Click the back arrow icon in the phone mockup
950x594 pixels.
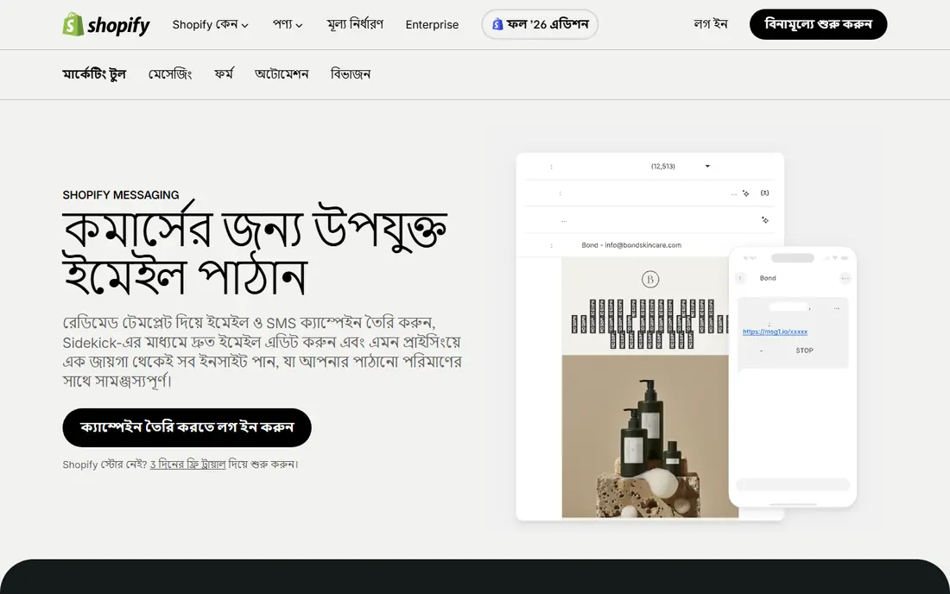coord(740,278)
